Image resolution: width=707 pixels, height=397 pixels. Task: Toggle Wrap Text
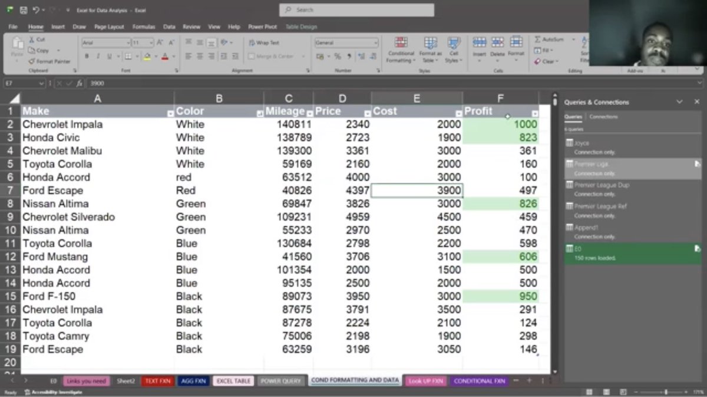click(264, 43)
